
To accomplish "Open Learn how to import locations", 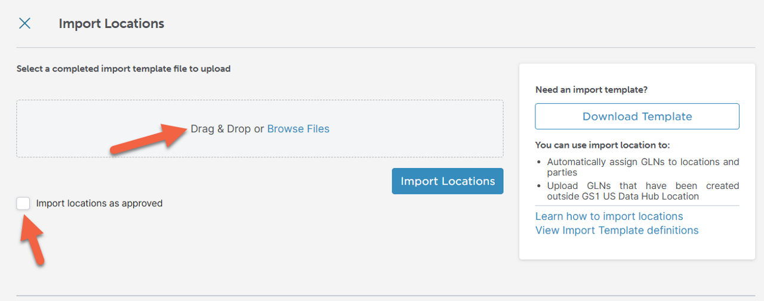I will [x=609, y=216].
